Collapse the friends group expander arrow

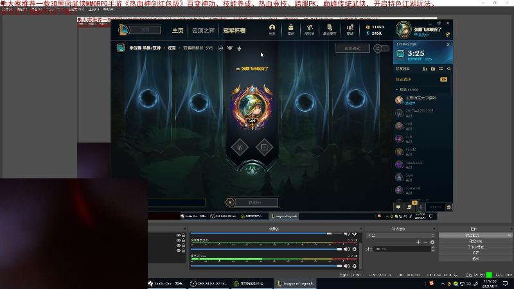pyautogui.click(x=397, y=89)
